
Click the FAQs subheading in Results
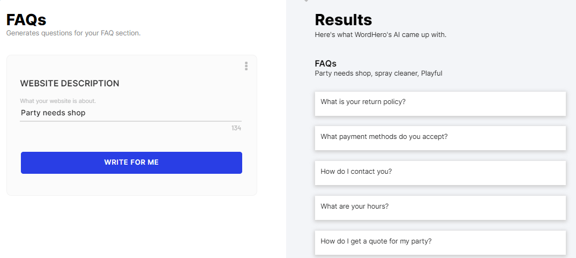pos(326,64)
